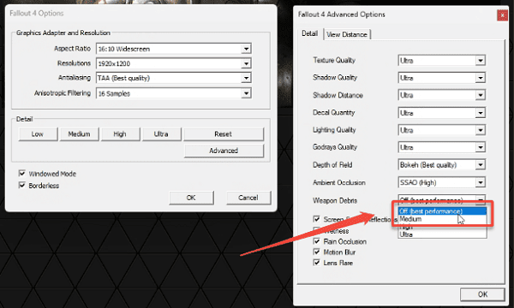
Task: Open the Shadow Distance dropdown
Action: click(x=441, y=95)
